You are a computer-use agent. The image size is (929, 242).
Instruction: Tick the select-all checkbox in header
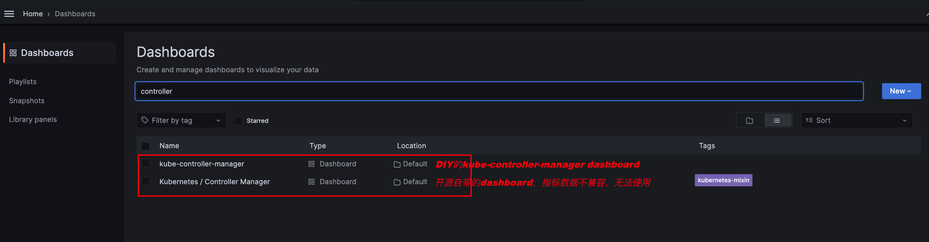point(145,146)
